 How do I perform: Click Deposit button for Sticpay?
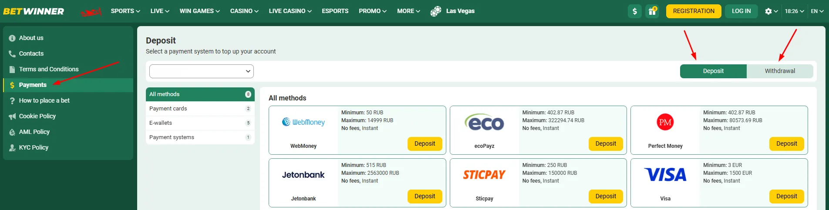pos(605,196)
